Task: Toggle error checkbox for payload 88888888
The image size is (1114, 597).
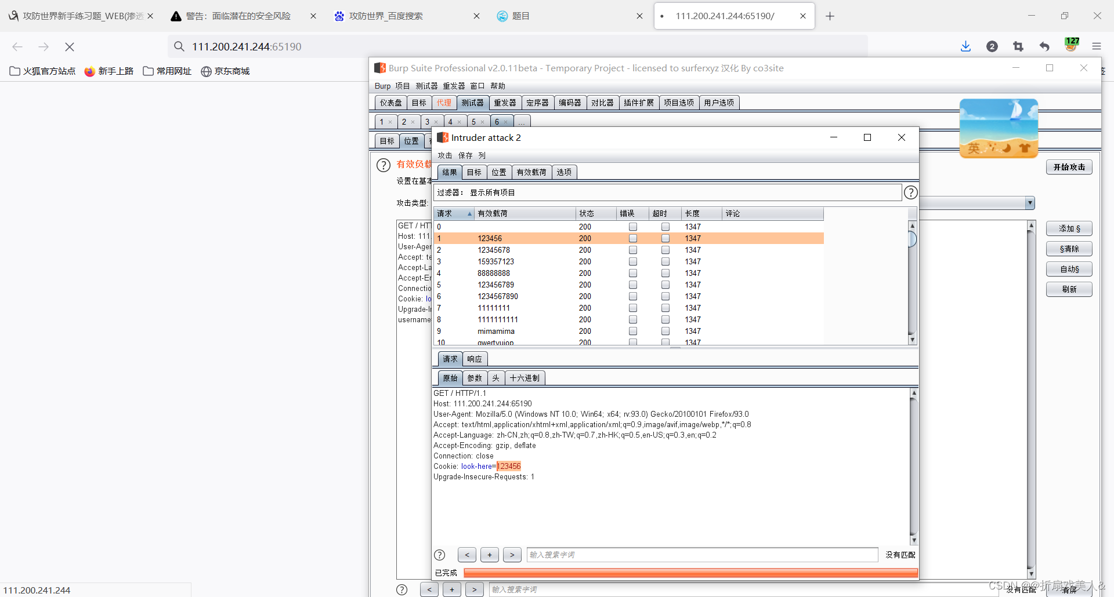Action: pyautogui.click(x=633, y=273)
